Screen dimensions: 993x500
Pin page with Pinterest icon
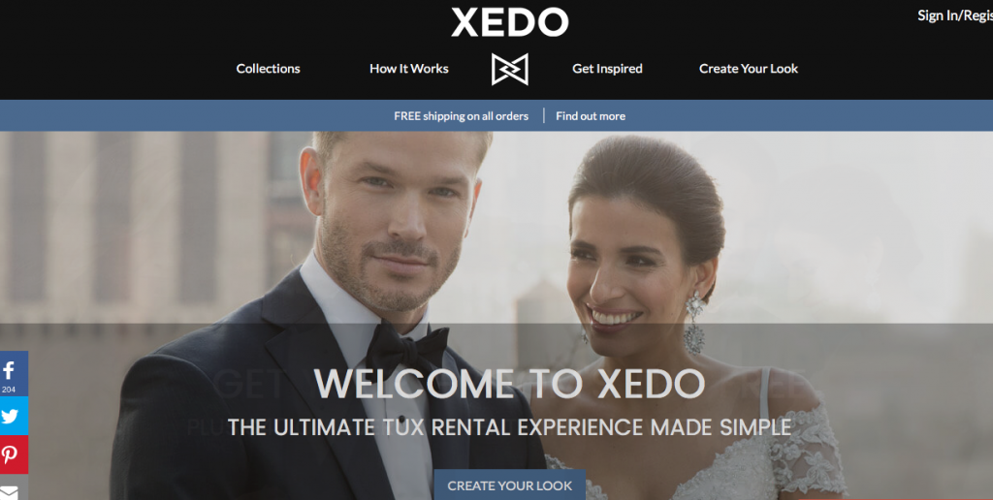tap(14, 454)
